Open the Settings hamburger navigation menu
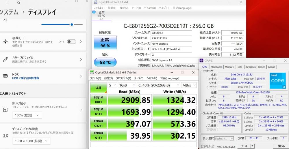This screenshot has height=149, width=289. click(8, 3)
